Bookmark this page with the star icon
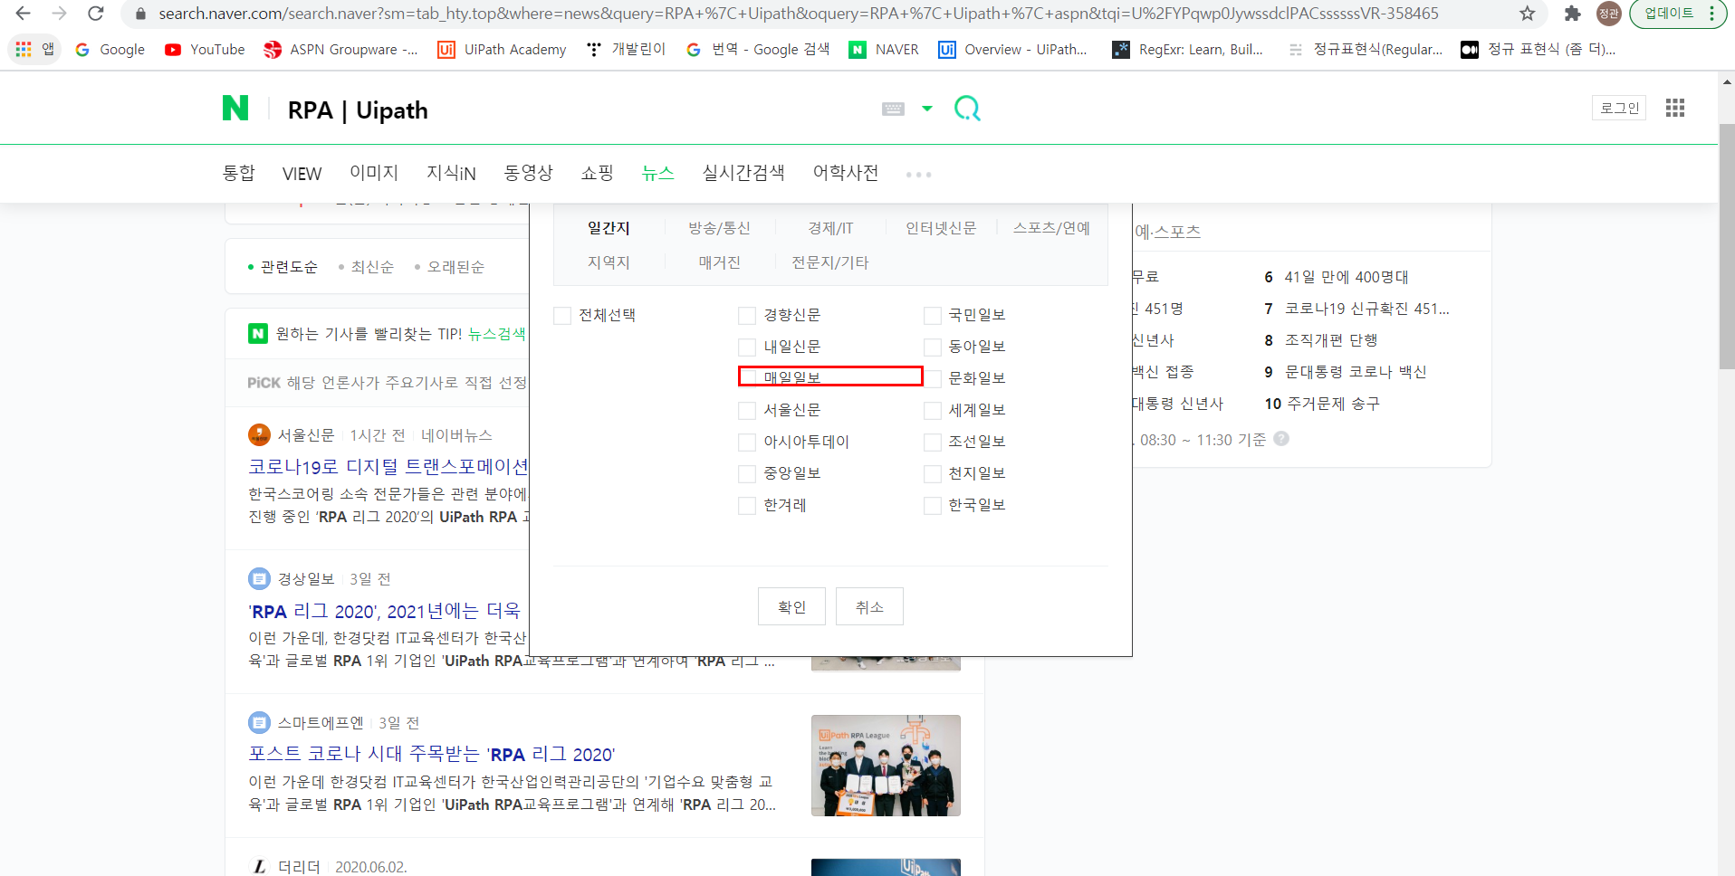The image size is (1735, 876). click(1528, 14)
